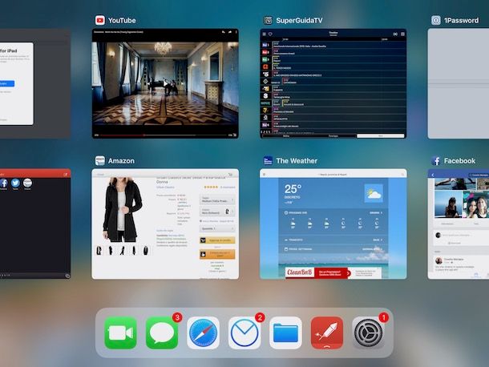Click the orange buy-now button in Amazon
The width and height of the screenshot is (489, 367).
(217, 254)
